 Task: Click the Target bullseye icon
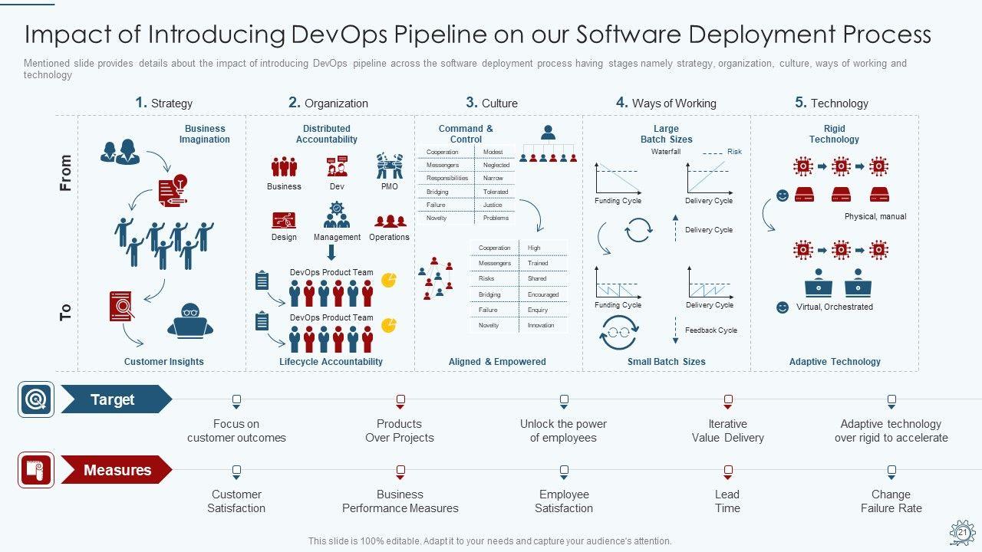click(x=36, y=399)
